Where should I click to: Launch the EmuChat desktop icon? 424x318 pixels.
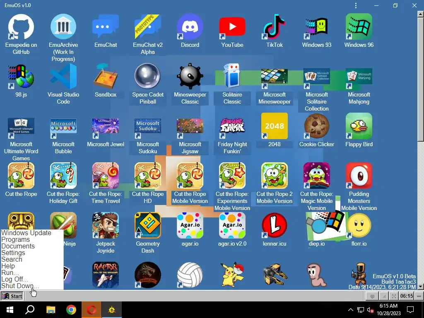(106, 27)
